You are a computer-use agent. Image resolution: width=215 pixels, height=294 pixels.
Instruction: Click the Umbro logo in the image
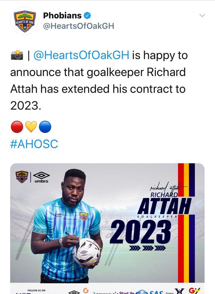click(x=41, y=177)
